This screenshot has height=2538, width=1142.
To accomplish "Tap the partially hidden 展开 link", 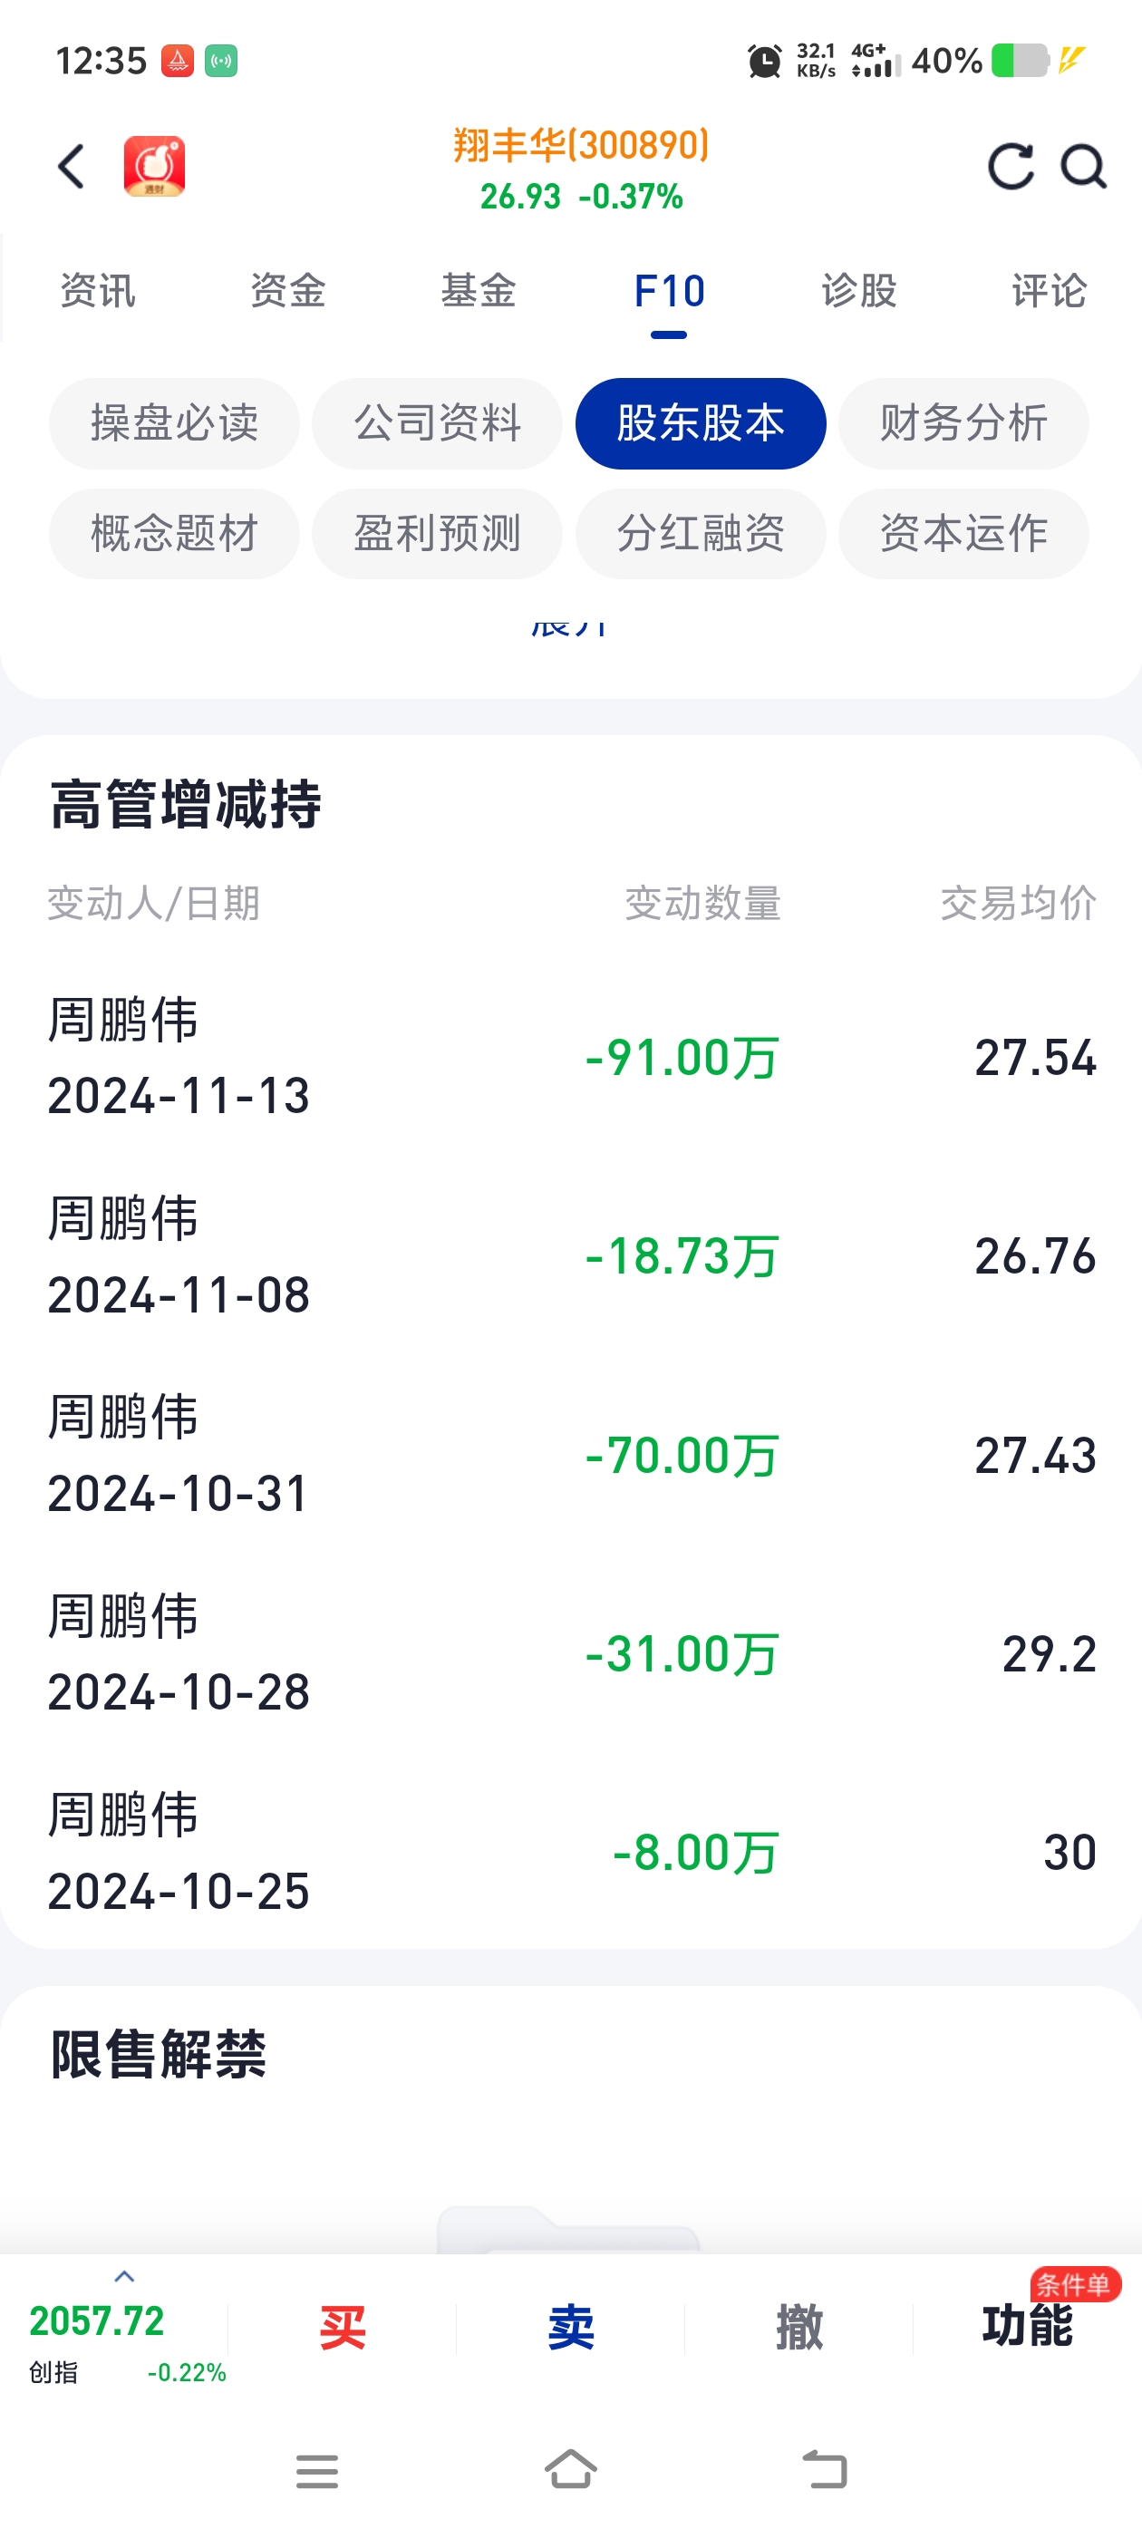I will click(569, 627).
